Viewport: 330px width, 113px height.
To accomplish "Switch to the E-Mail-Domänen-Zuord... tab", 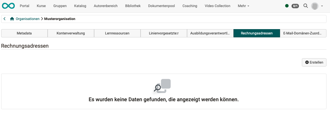I will coord(303,33).
